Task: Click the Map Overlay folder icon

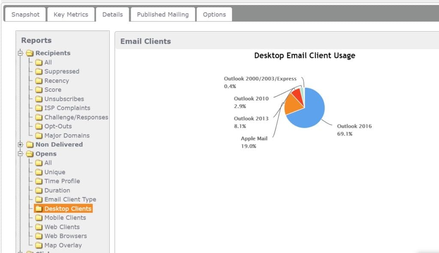Action: point(39,245)
